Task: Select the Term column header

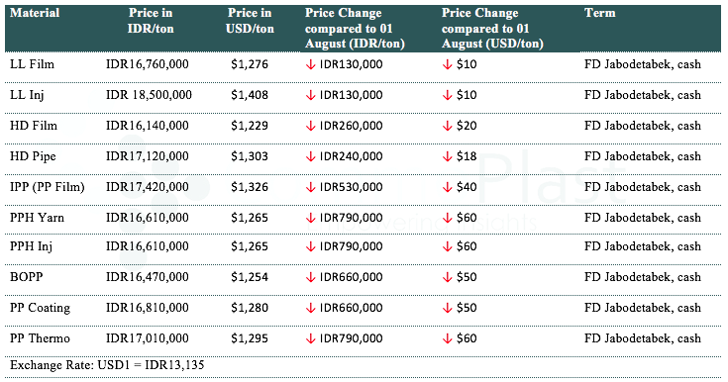Action: (x=600, y=13)
